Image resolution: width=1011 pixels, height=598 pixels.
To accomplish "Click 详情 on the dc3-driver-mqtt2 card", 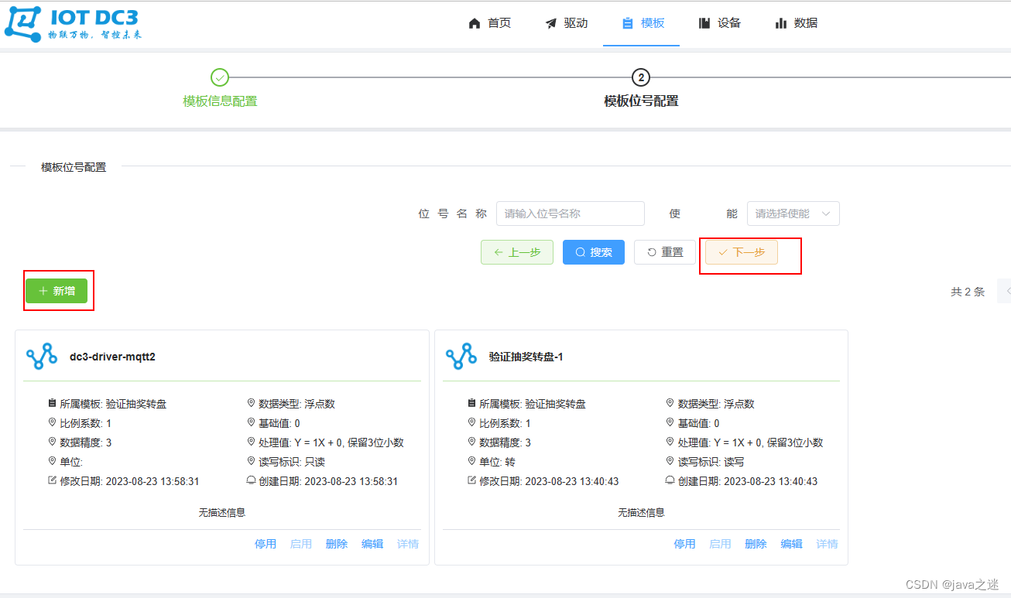I will [x=408, y=544].
